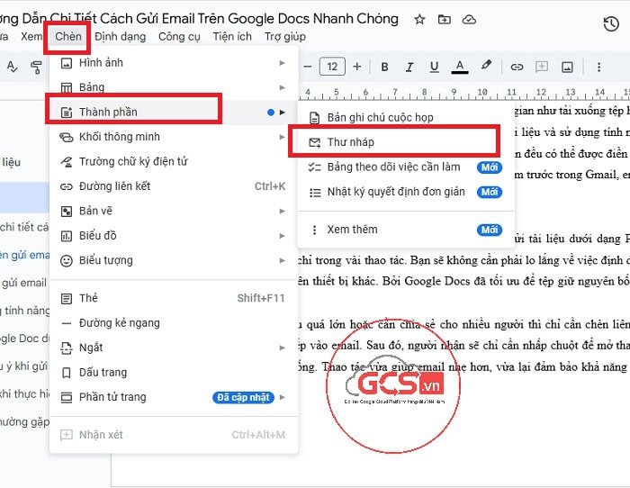Screen dimensions: 630x488
Task: Expand Ngắt submenu arrow
Action: coord(282,348)
